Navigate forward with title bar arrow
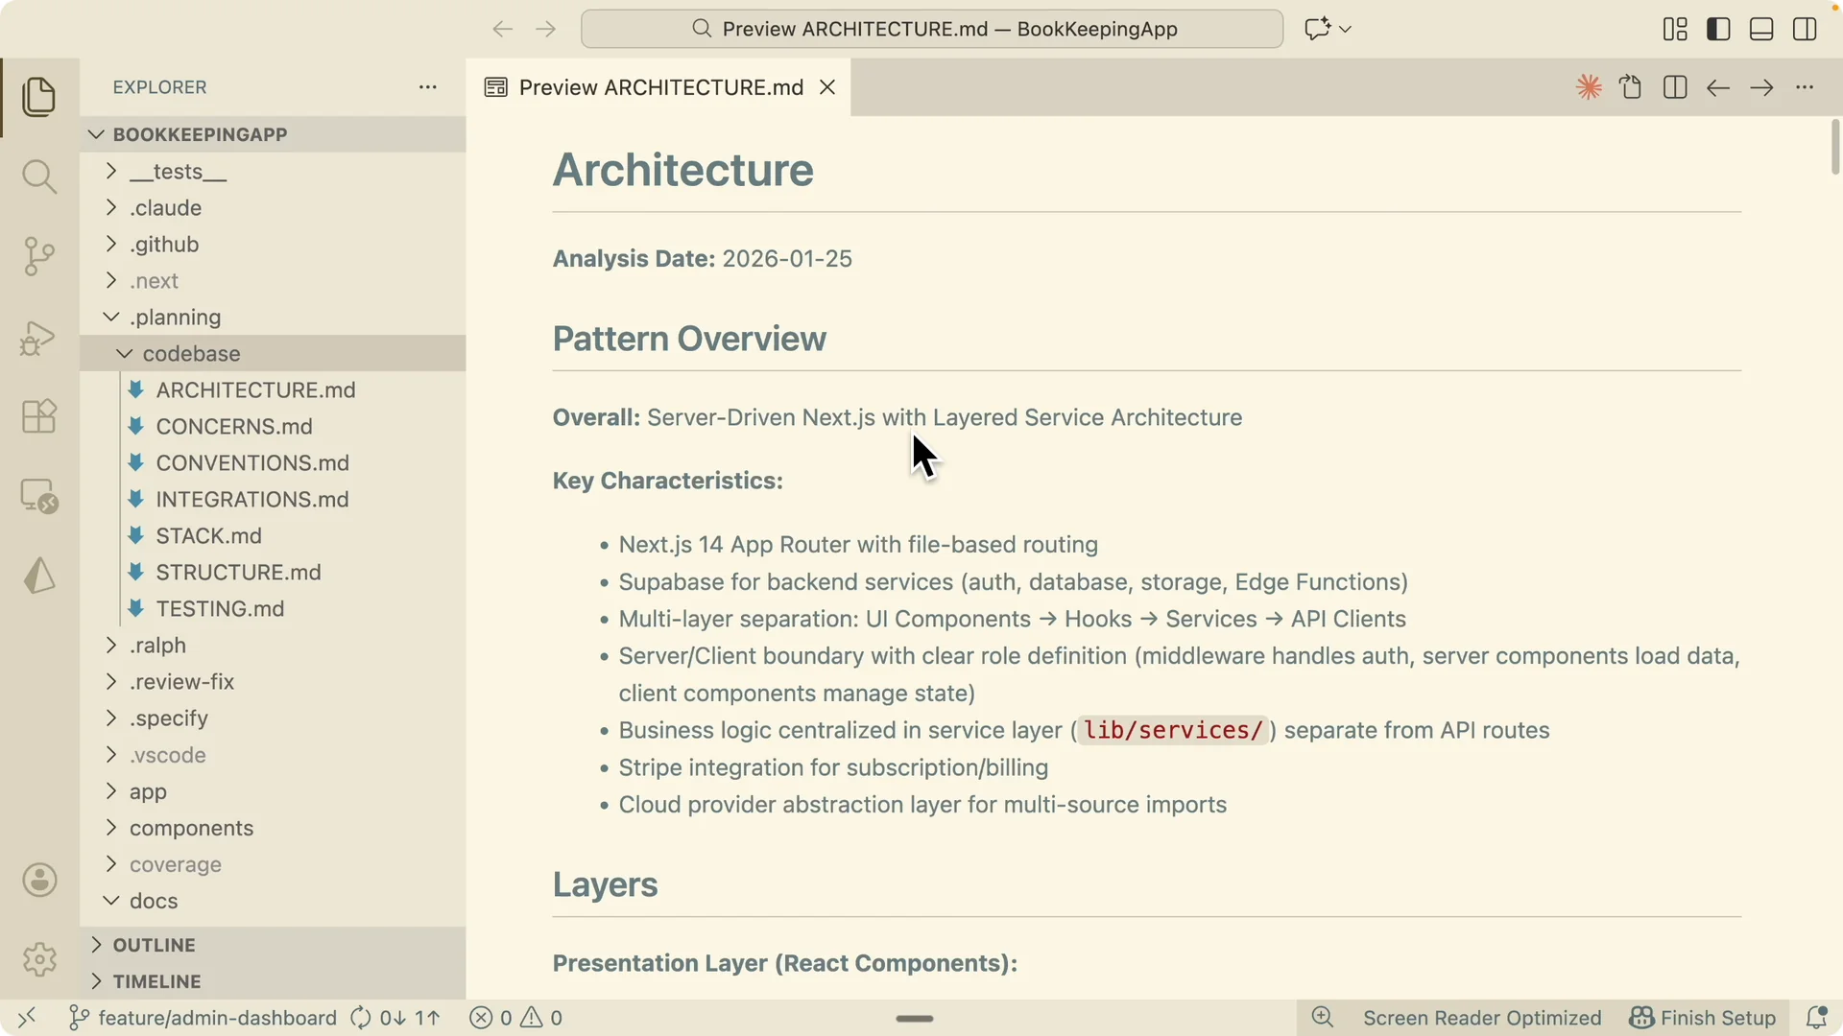Image resolution: width=1843 pixels, height=1036 pixels. pos(545,29)
